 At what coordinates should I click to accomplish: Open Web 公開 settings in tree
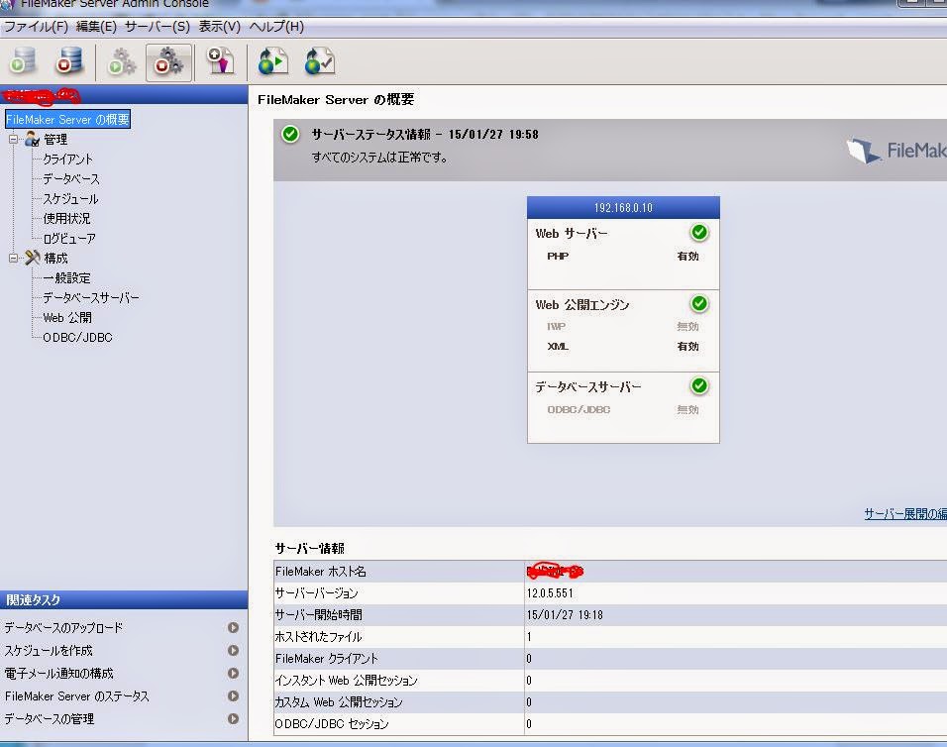coord(67,318)
